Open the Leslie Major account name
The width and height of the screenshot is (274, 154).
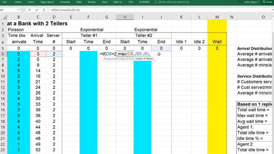pyautogui.click(x=250, y=2)
